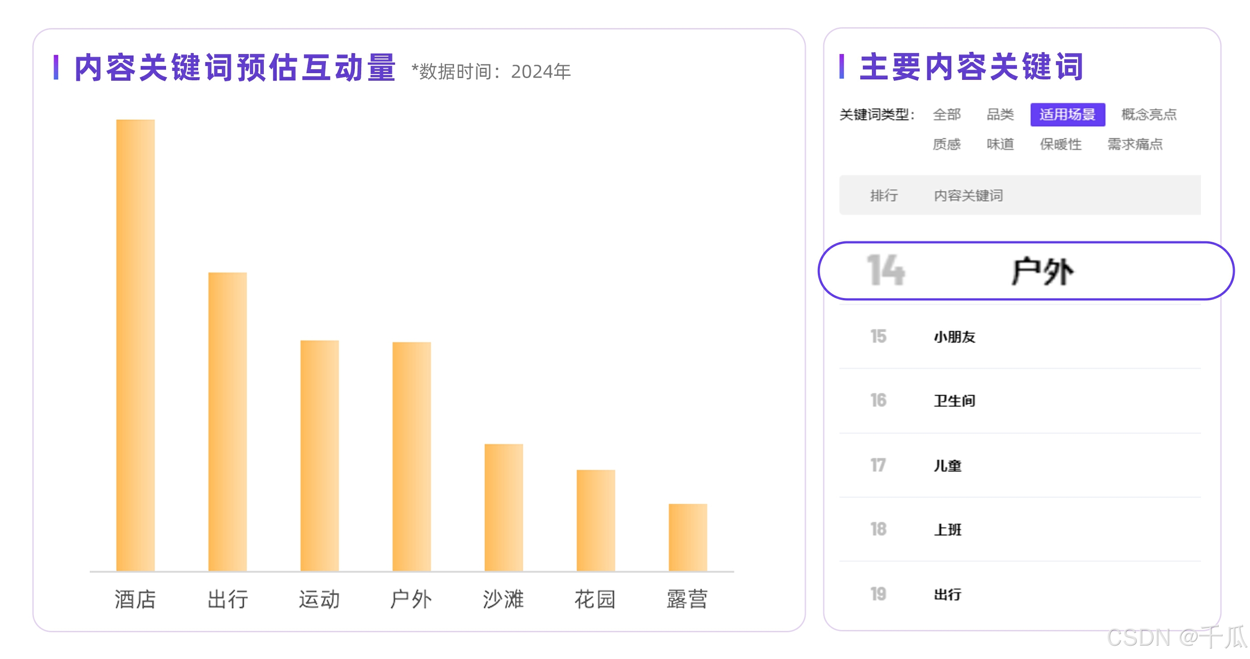The width and height of the screenshot is (1250, 659).
Task: Choose the 味道 keyword type
Action: (1000, 144)
